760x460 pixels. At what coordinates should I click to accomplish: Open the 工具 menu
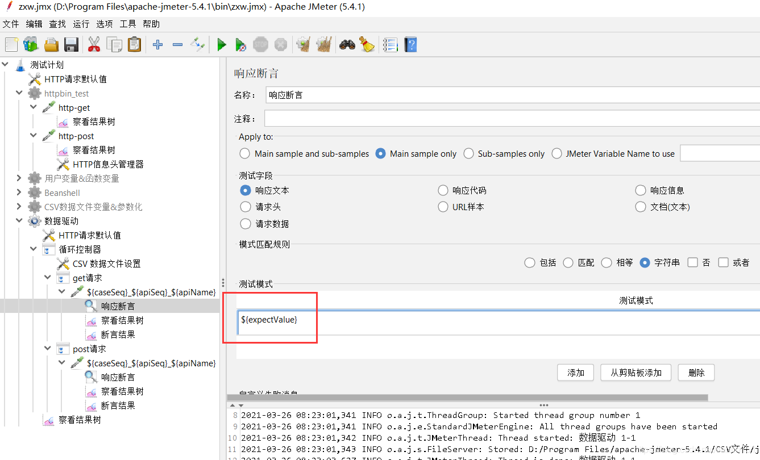(128, 24)
